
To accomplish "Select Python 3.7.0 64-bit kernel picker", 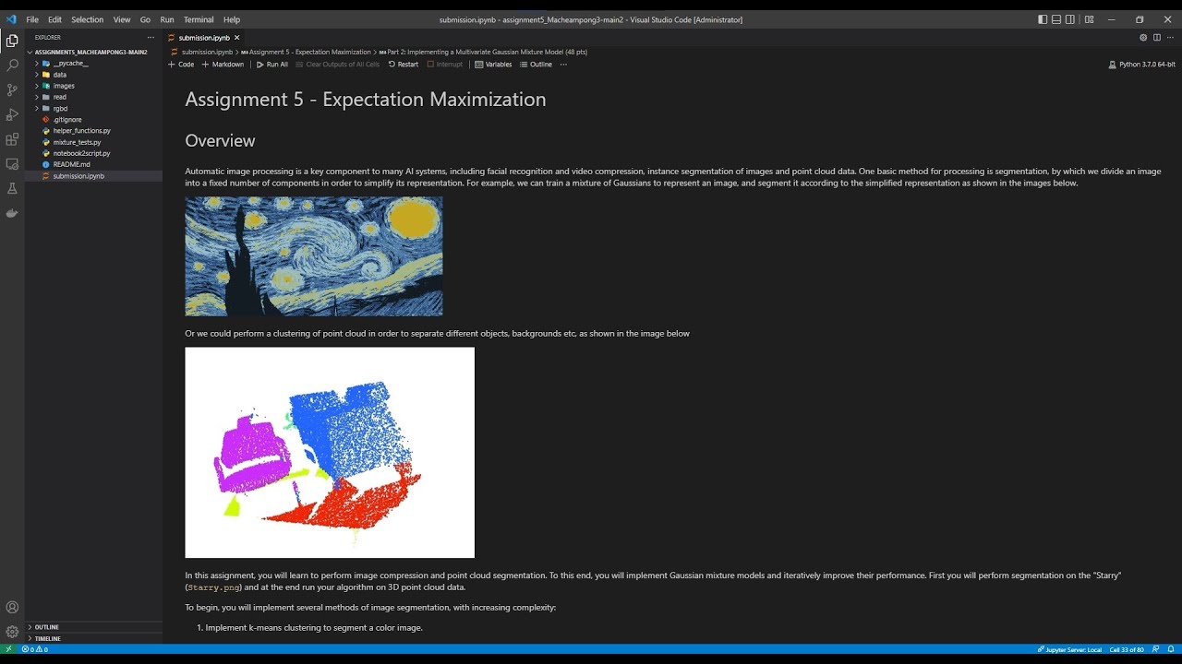I will [x=1142, y=65].
